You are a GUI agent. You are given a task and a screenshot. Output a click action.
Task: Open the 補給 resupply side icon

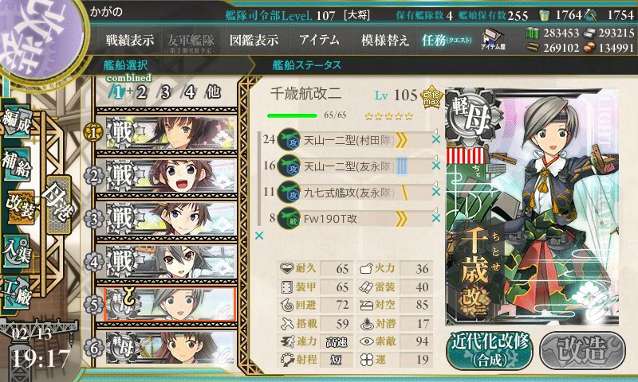tap(17, 165)
